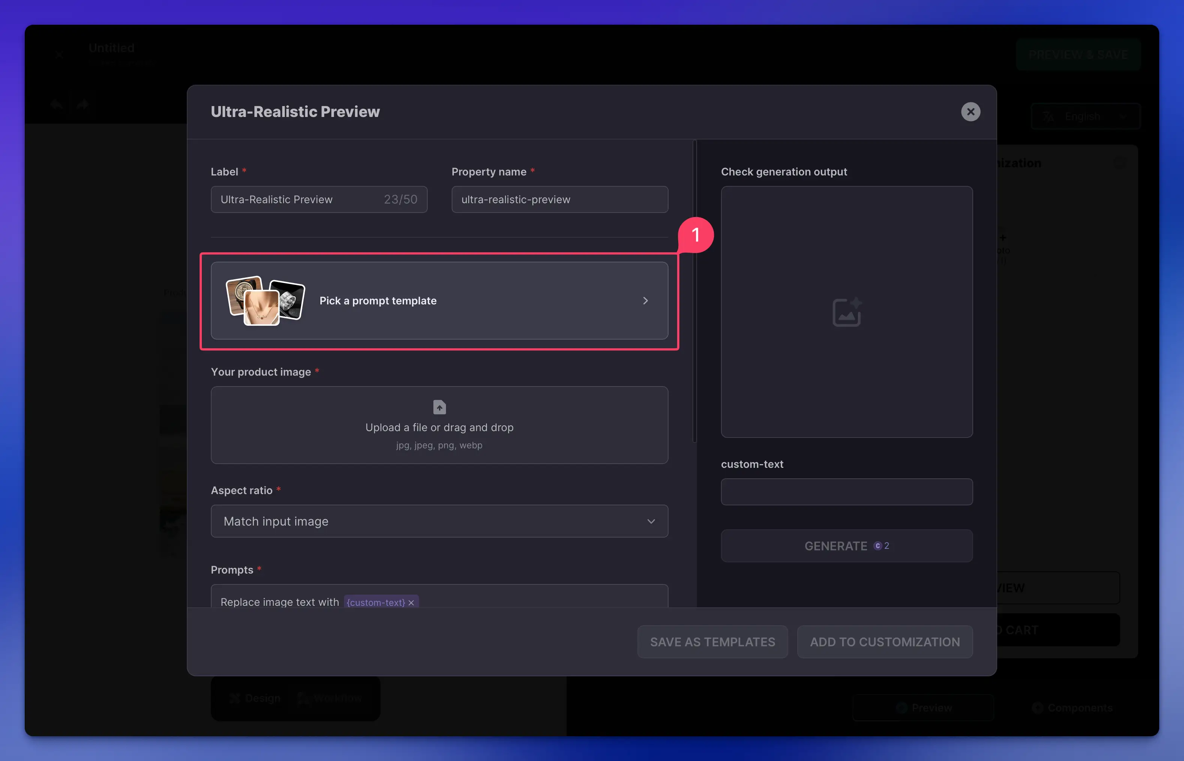Screen dimensions: 1184x761
Task: Click the prompt template thumbnail stack
Action: [x=265, y=300]
